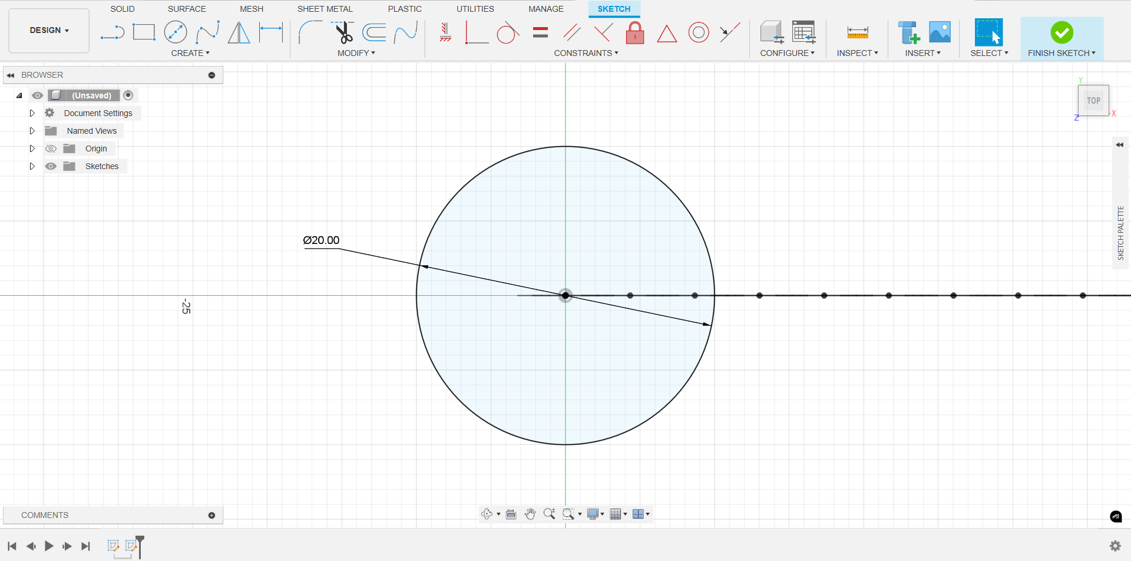Select the Change Parameters spline icon

point(406,32)
